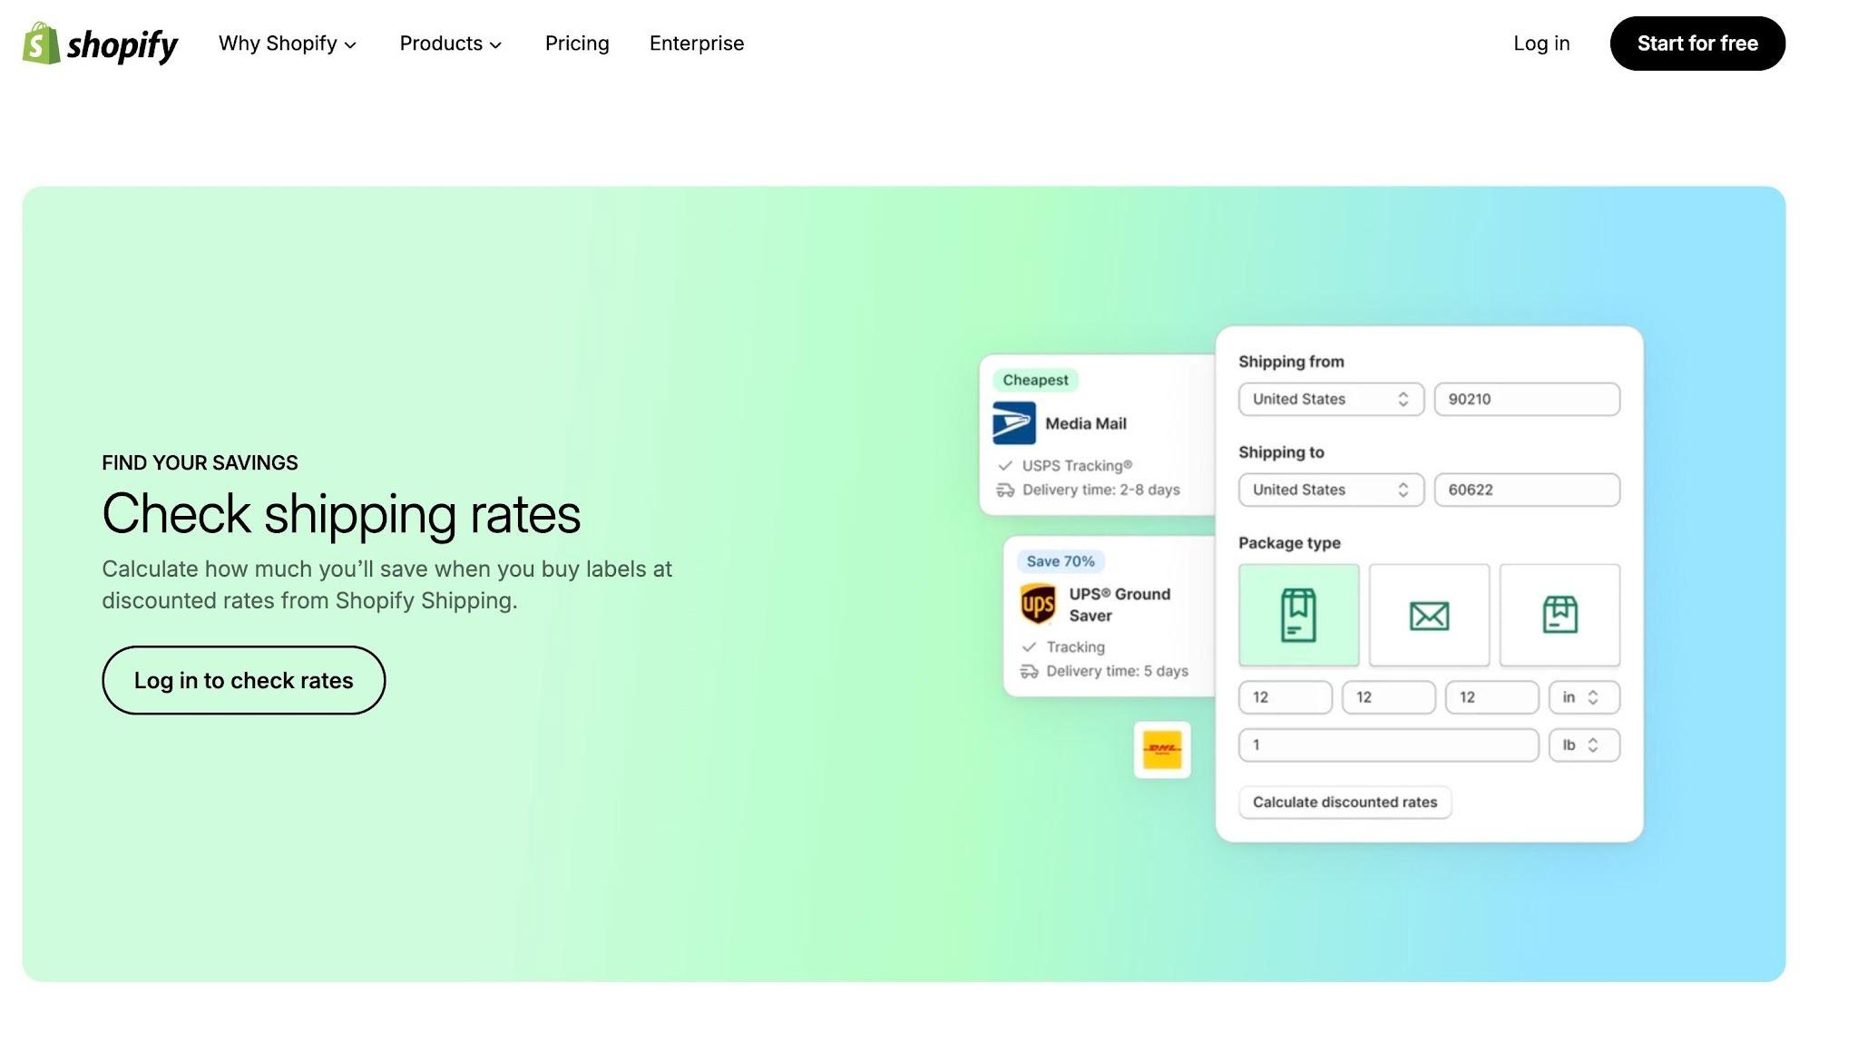This screenshot has height=1059, width=1858.
Task: Click USPS Tracking checkmark icon
Action: pos(1005,466)
